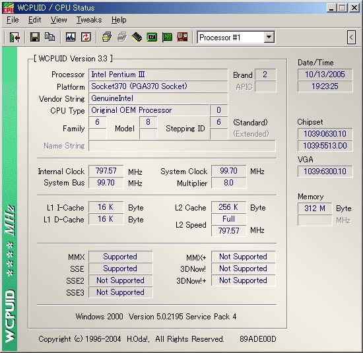The width and height of the screenshot is (363, 353).
Task: Click the red Refresh arrows icon
Action: pyautogui.click(x=86, y=37)
